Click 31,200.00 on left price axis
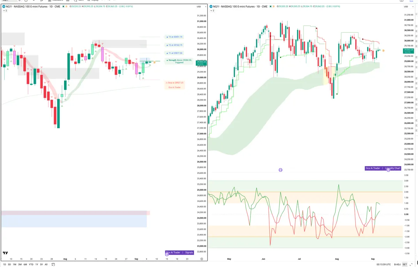Screen dimensions: 418x267 pyautogui.click(x=202, y=16)
